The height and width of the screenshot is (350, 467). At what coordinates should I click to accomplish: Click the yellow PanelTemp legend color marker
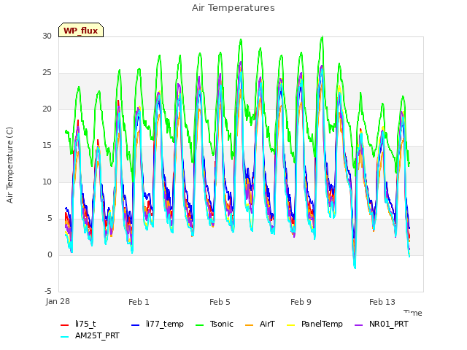pos(290,324)
